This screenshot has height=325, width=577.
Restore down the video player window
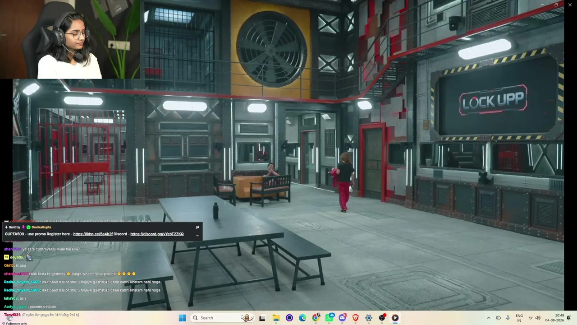(556, 5)
